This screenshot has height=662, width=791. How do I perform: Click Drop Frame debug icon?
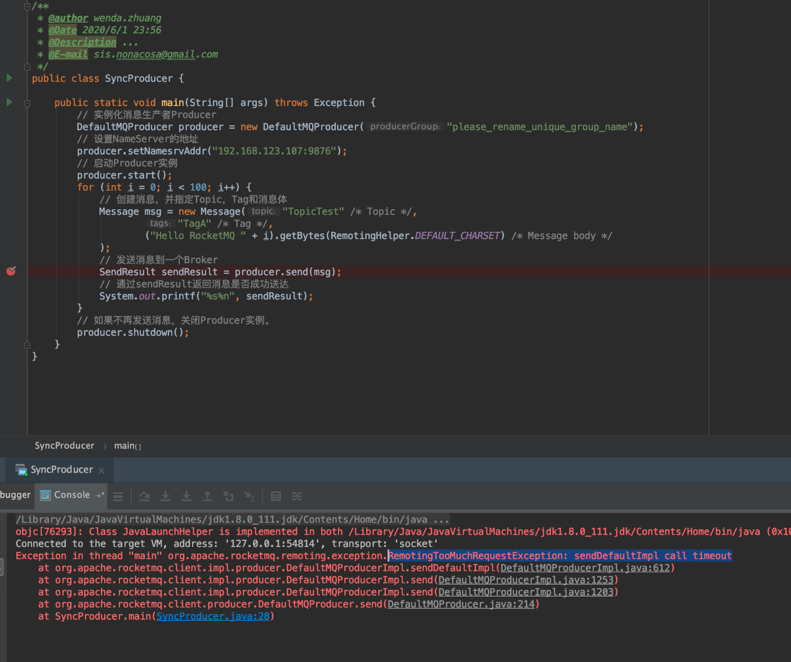[228, 496]
